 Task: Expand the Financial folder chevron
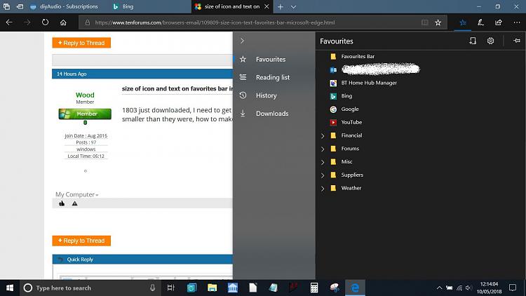click(323, 135)
